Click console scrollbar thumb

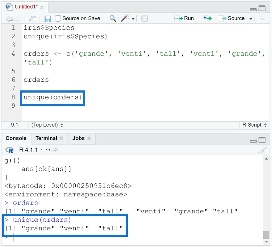pos(266,235)
